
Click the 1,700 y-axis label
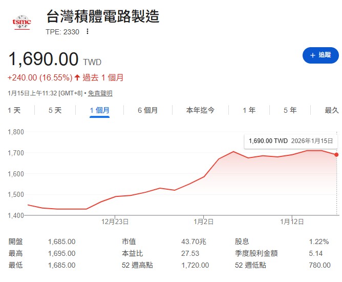click(16, 153)
